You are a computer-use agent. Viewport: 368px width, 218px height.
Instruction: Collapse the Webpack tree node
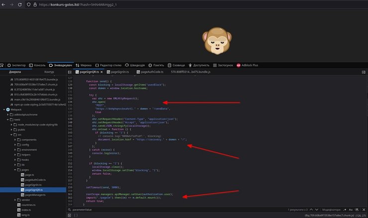[x=4, y=109]
